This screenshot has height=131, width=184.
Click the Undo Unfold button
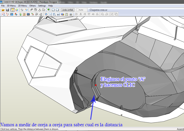pyautogui.click(x=68, y=10)
